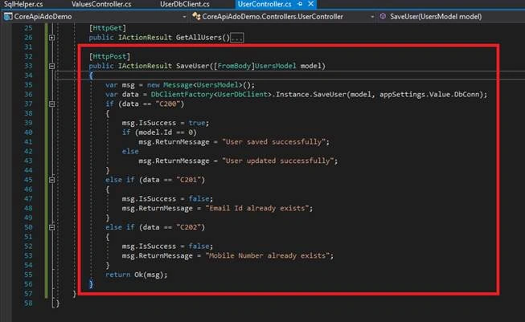
Task: Click model.Id condition on line 40
Action: tap(166, 132)
